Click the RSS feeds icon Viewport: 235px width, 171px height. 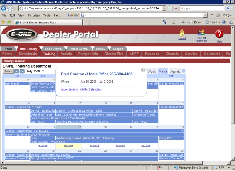pyautogui.click(x=173, y=22)
